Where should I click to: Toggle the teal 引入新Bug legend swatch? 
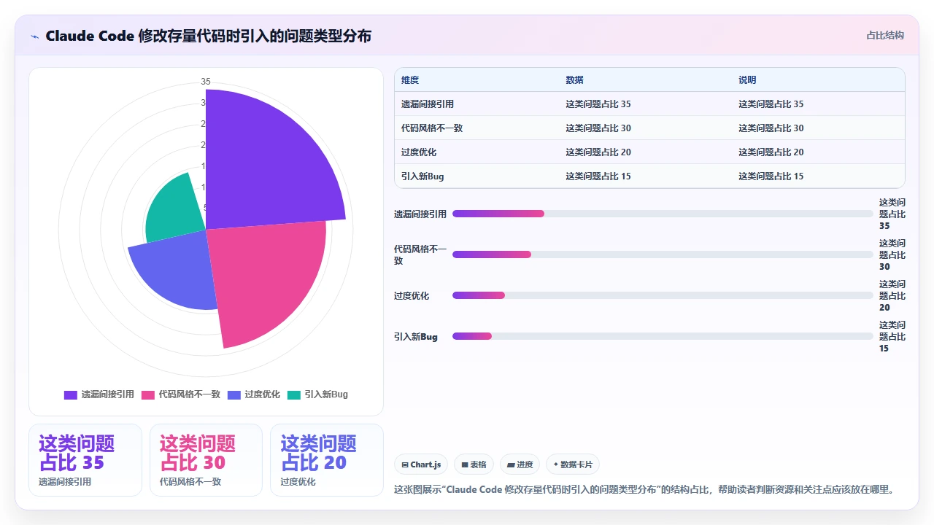294,394
